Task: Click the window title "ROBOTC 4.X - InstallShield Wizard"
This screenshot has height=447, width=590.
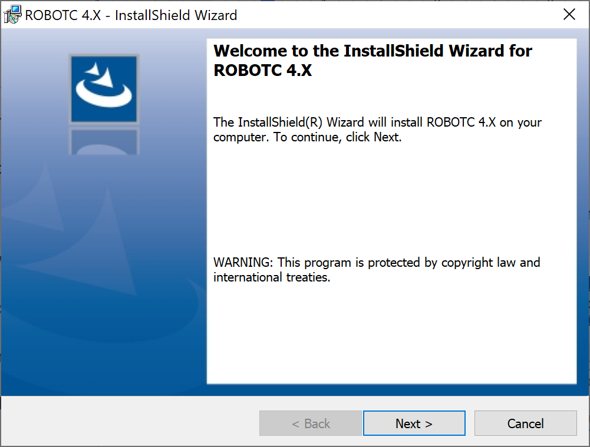Action: pyautogui.click(x=131, y=15)
